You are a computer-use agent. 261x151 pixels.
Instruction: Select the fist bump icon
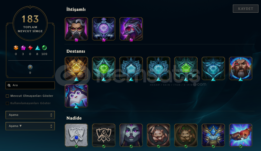[x=240, y=135]
